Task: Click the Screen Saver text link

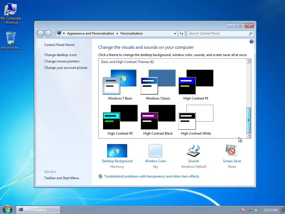Action: [232, 161]
